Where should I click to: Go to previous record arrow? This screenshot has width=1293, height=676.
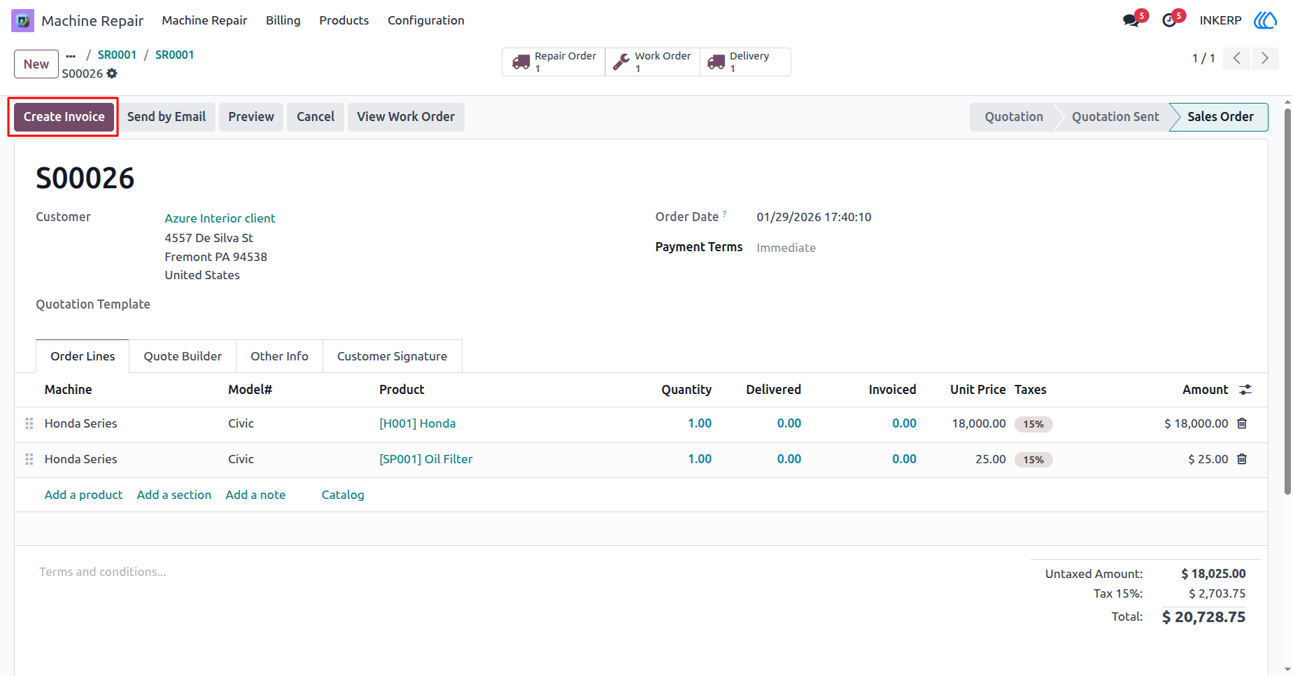(1237, 58)
